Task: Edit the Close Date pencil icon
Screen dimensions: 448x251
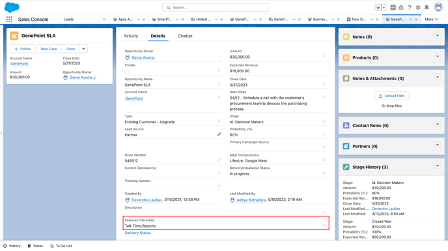Action: tap(324, 85)
